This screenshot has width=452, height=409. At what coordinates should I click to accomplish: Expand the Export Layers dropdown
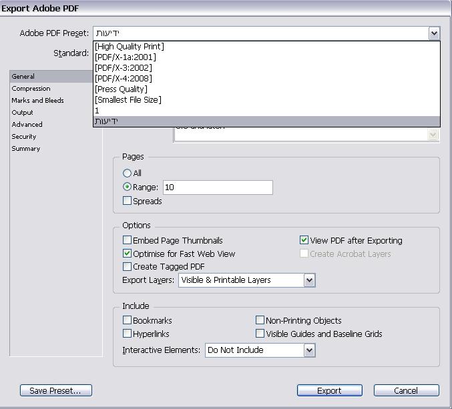pos(309,281)
